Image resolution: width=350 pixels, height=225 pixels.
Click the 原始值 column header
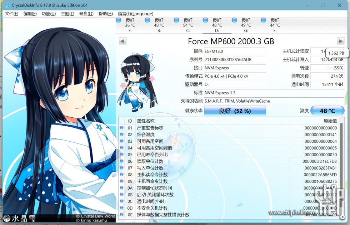pyautogui.click(x=330, y=121)
